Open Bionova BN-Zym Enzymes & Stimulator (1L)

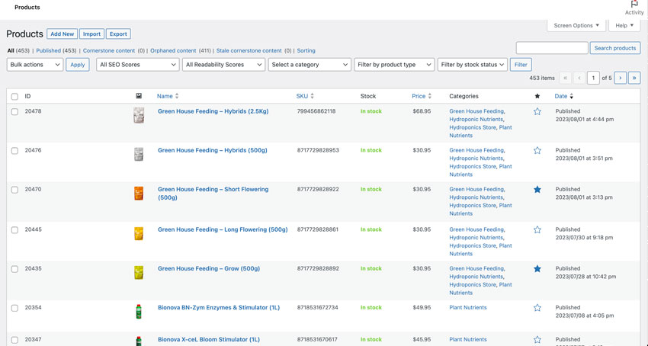point(219,308)
